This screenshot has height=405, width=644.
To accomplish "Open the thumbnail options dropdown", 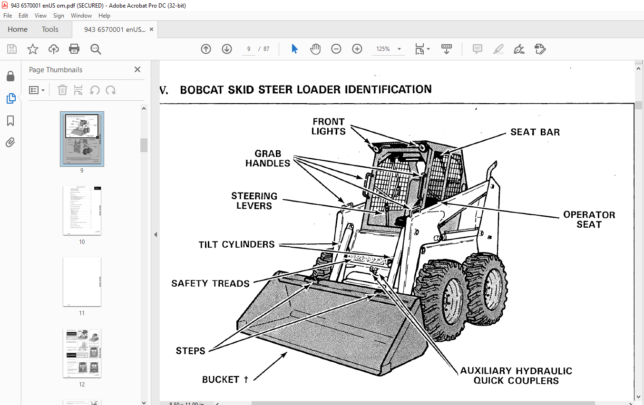I will click(x=37, y=90).
